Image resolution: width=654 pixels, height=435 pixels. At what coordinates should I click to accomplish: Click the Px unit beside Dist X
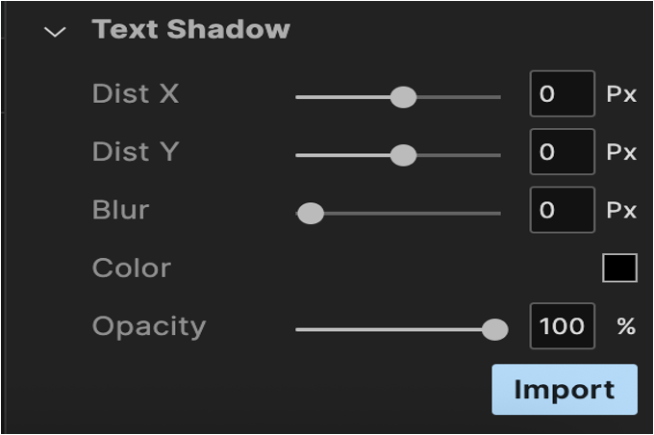[621, 94]
